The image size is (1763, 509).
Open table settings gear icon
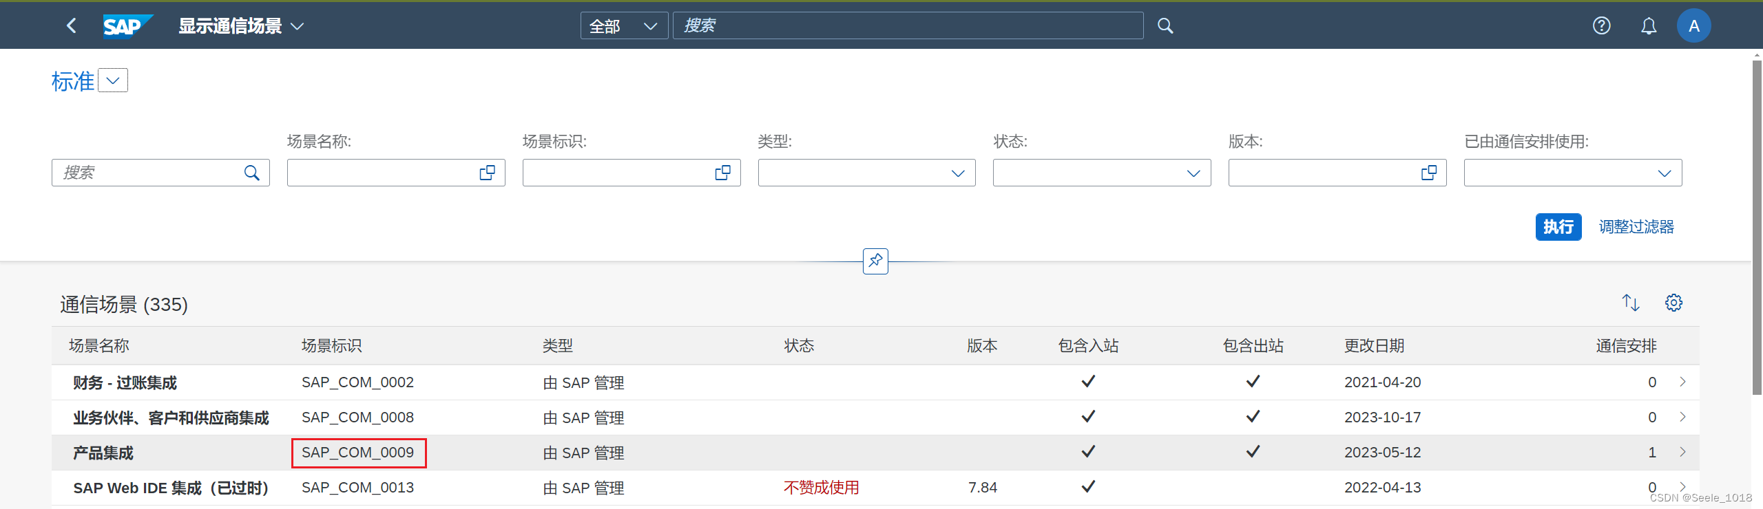coord(1674,303)
